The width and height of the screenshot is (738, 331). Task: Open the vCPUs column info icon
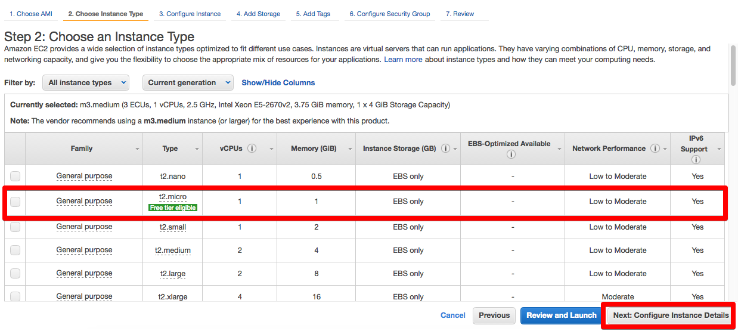[x=252, y=149]
